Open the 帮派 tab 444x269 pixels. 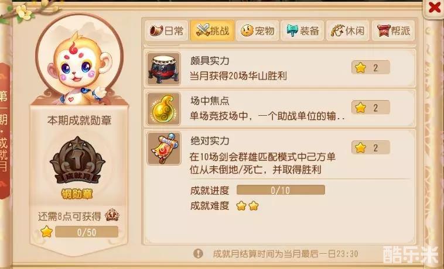[393, 31]
